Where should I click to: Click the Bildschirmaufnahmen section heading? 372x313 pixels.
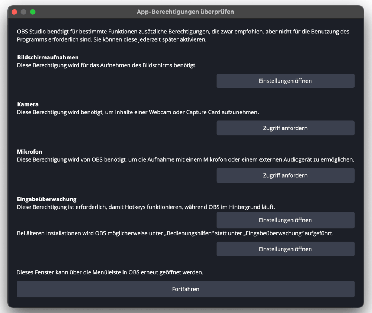click(48, 57)
